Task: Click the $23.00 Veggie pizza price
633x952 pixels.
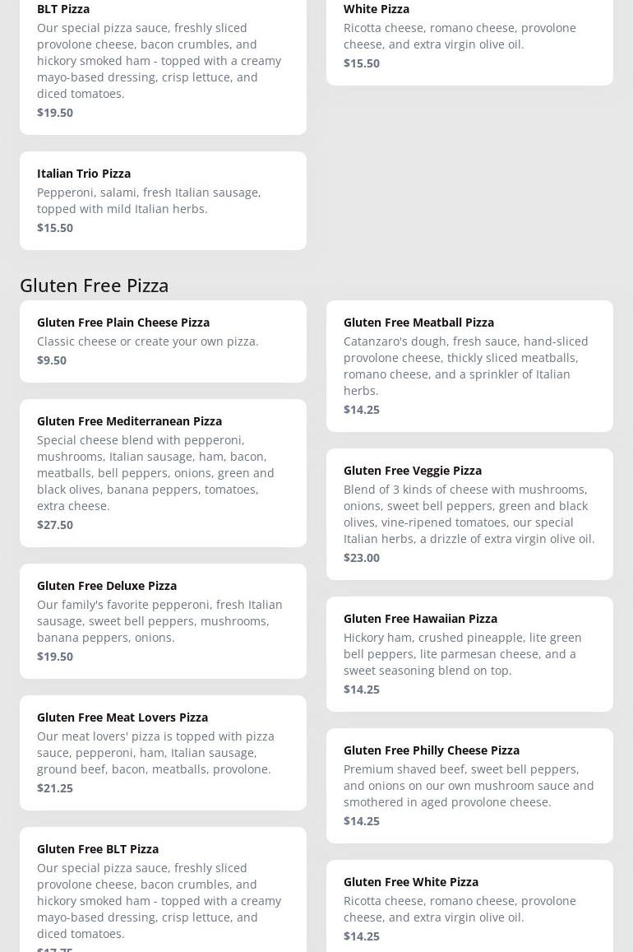Action: pyautogui.click(x=362, y=558)
